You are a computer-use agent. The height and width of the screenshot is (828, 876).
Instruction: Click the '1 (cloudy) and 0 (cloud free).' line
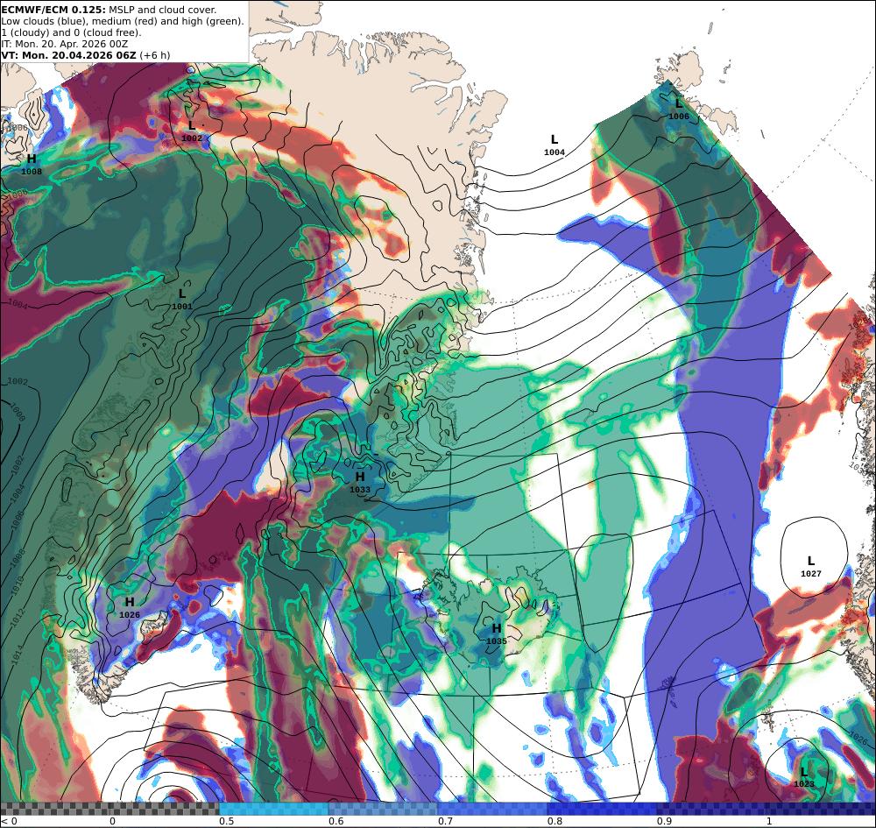tap(72, 32)
